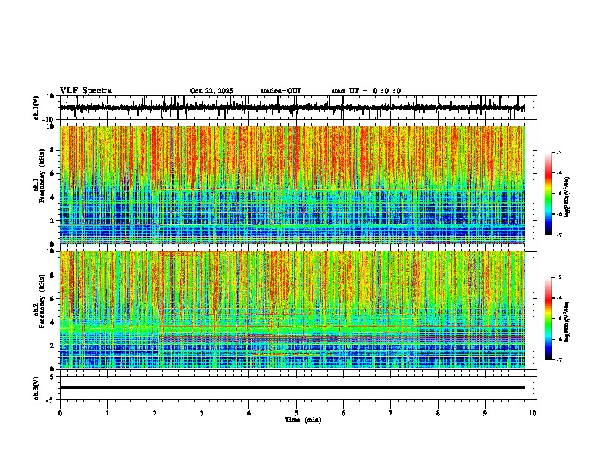Click the 'Time (min)' axis label
The width and height of the screenshot is (600, 463).
coord(303,420)
